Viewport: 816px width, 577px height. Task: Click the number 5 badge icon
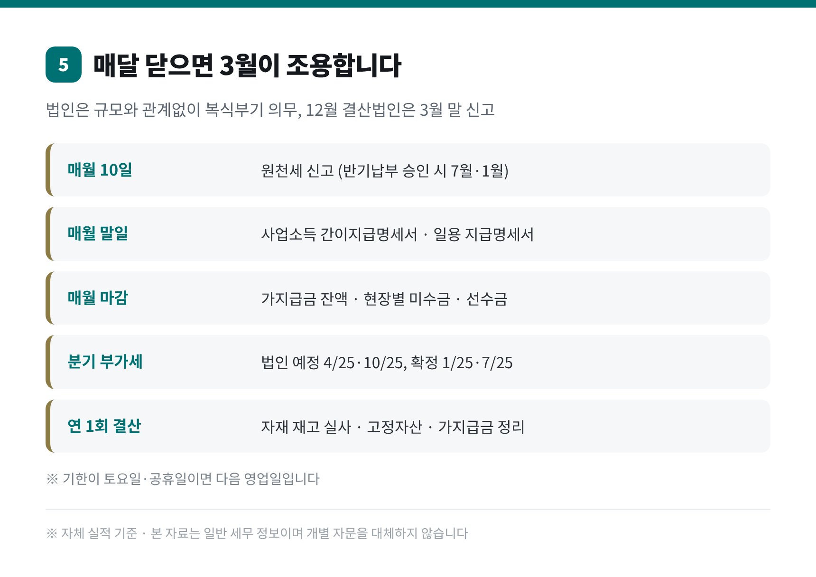pos(64,65)
